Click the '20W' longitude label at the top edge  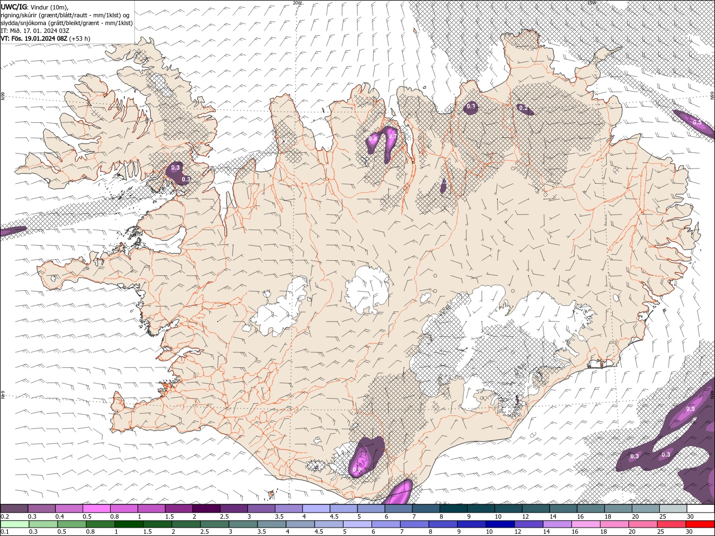click(x=297, y=3)
